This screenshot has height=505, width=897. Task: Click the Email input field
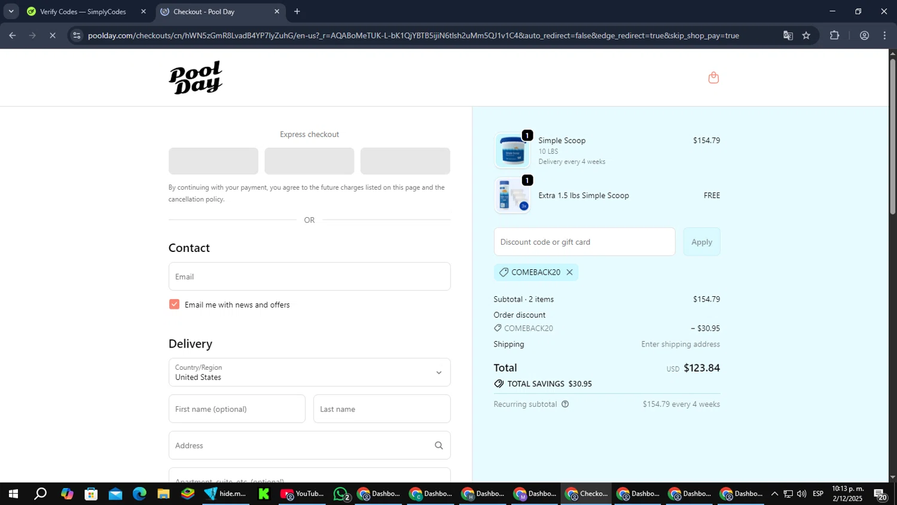(x=309, y=276)
